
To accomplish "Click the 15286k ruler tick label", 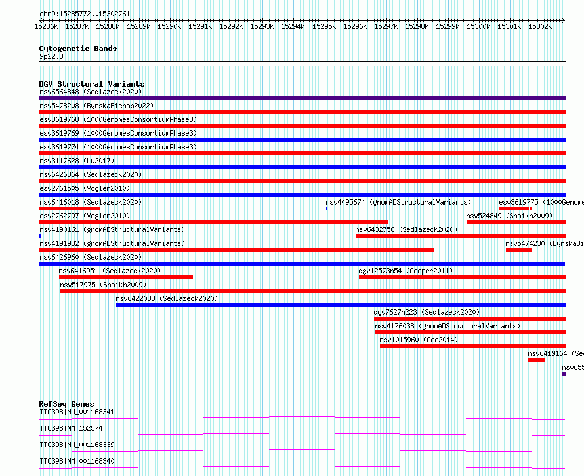I will tap(46, 26).
